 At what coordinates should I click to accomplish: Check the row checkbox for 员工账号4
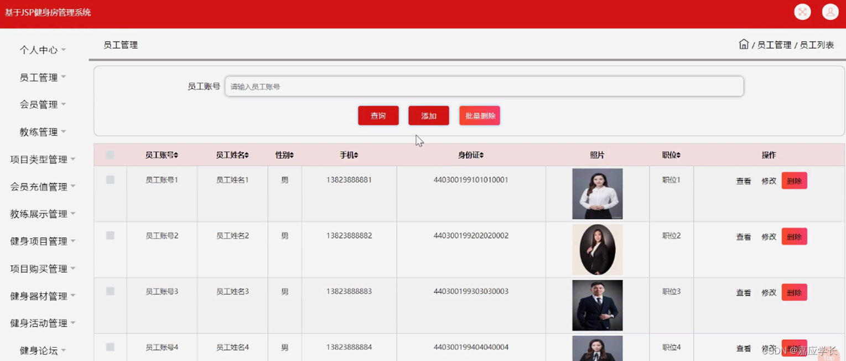tap(110, 347)
